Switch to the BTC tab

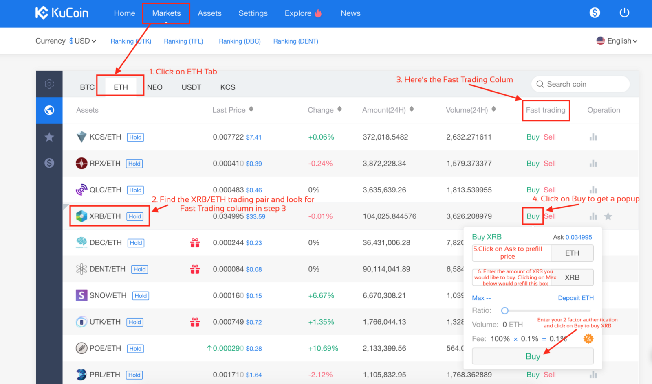pyautogui.click(x=87, y=87)
